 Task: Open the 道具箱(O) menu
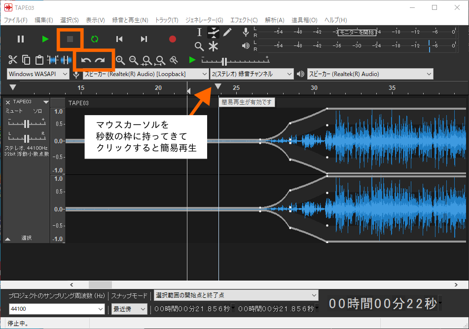coord(304,20)
